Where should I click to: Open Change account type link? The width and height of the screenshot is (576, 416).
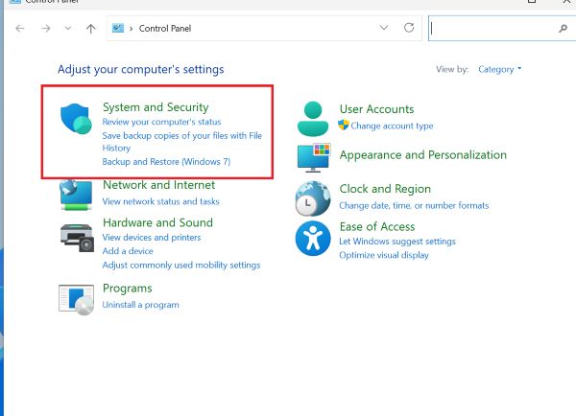pyautogui.click(x=392, y=126)
